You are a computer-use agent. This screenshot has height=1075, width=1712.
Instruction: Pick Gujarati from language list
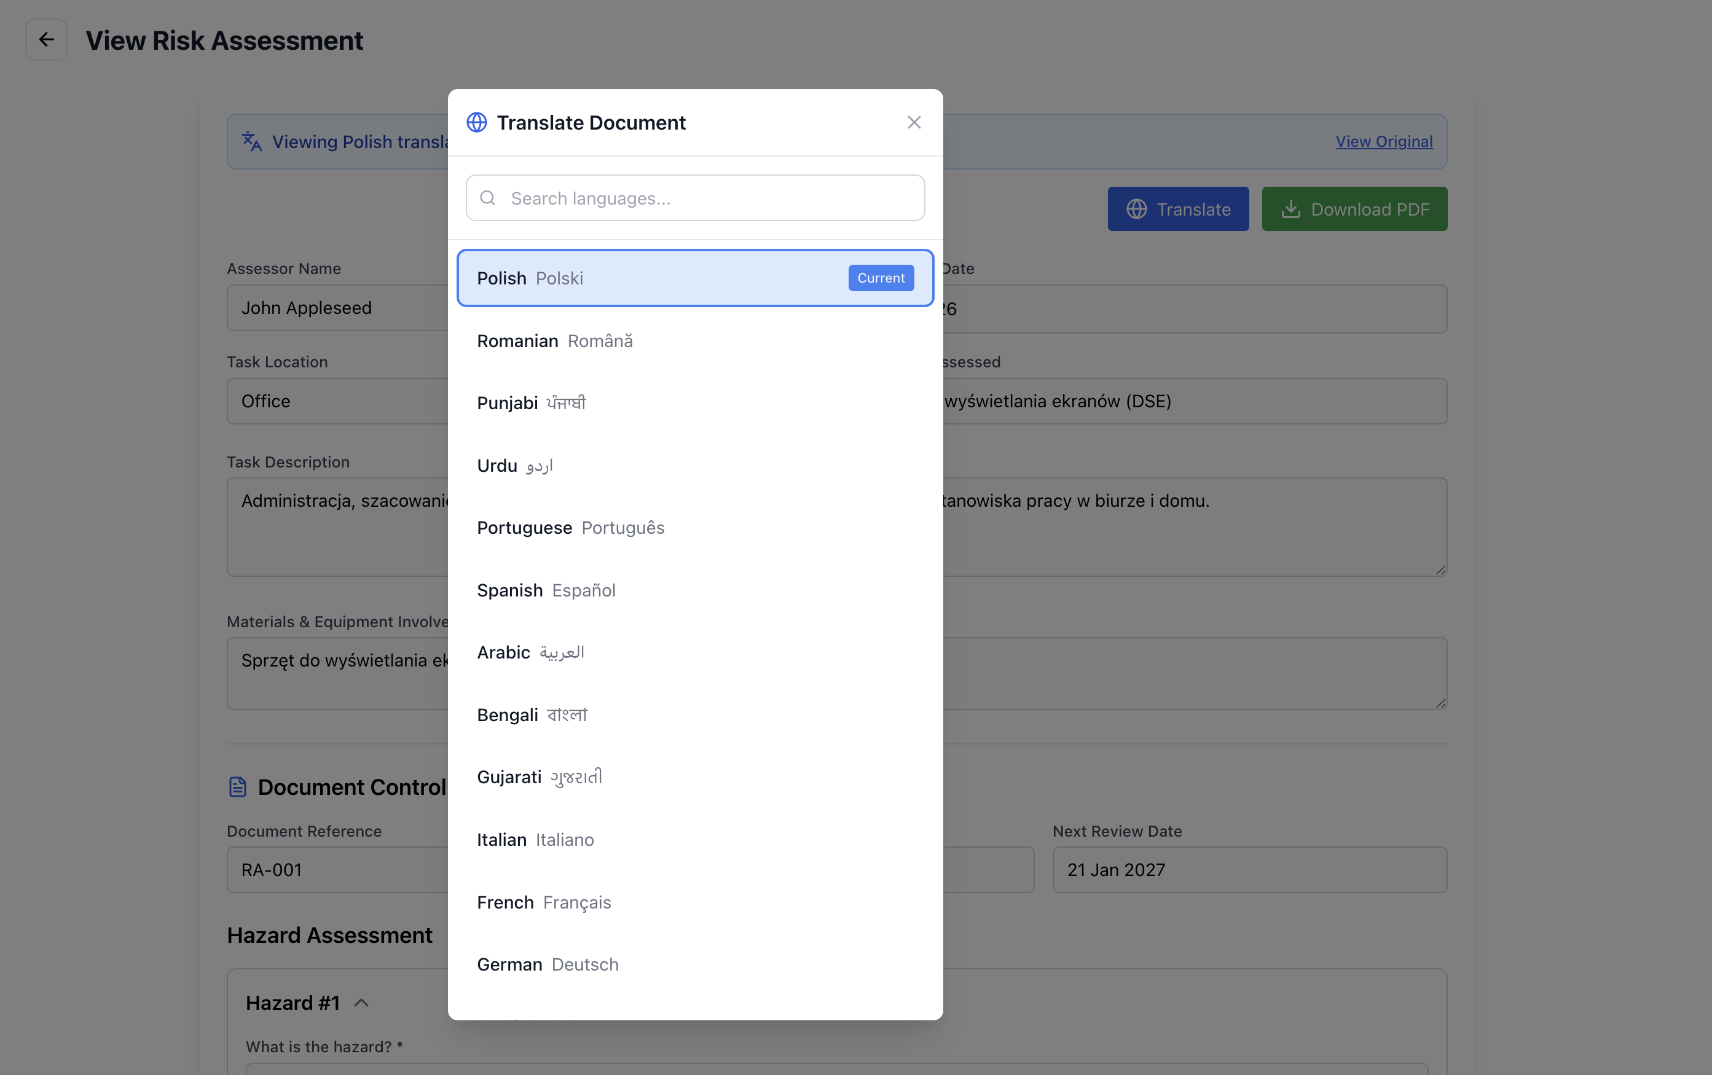coord(694,776)
